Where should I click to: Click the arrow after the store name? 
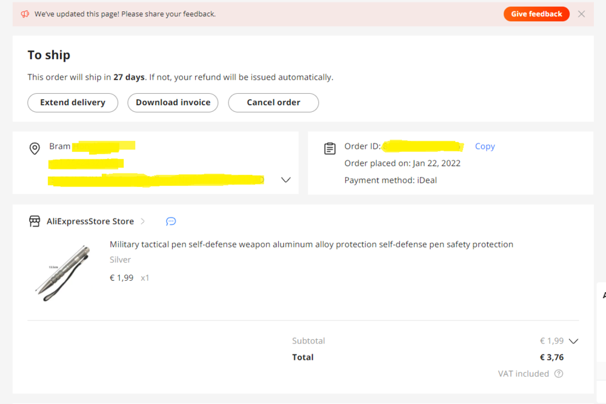click(143, 221)
